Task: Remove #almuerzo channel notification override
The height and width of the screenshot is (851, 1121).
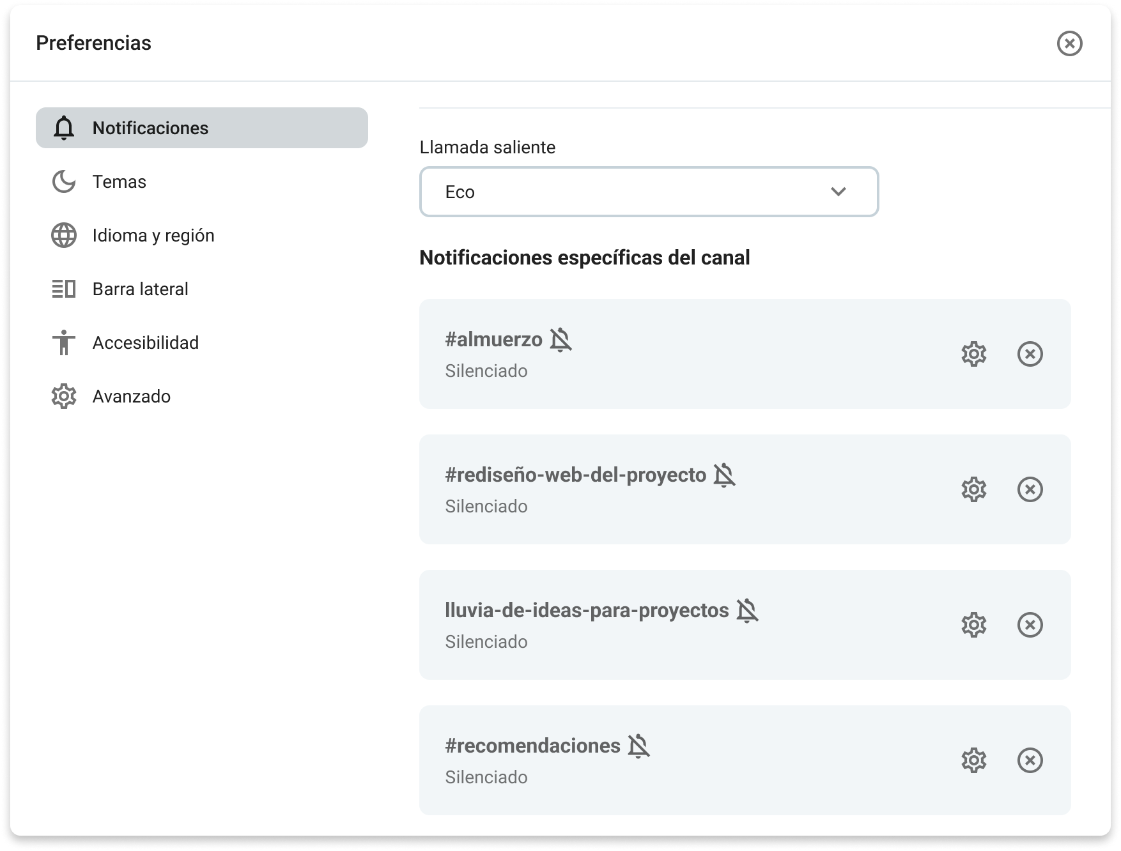Action: pyautogui.click(x=1030, y=354)
